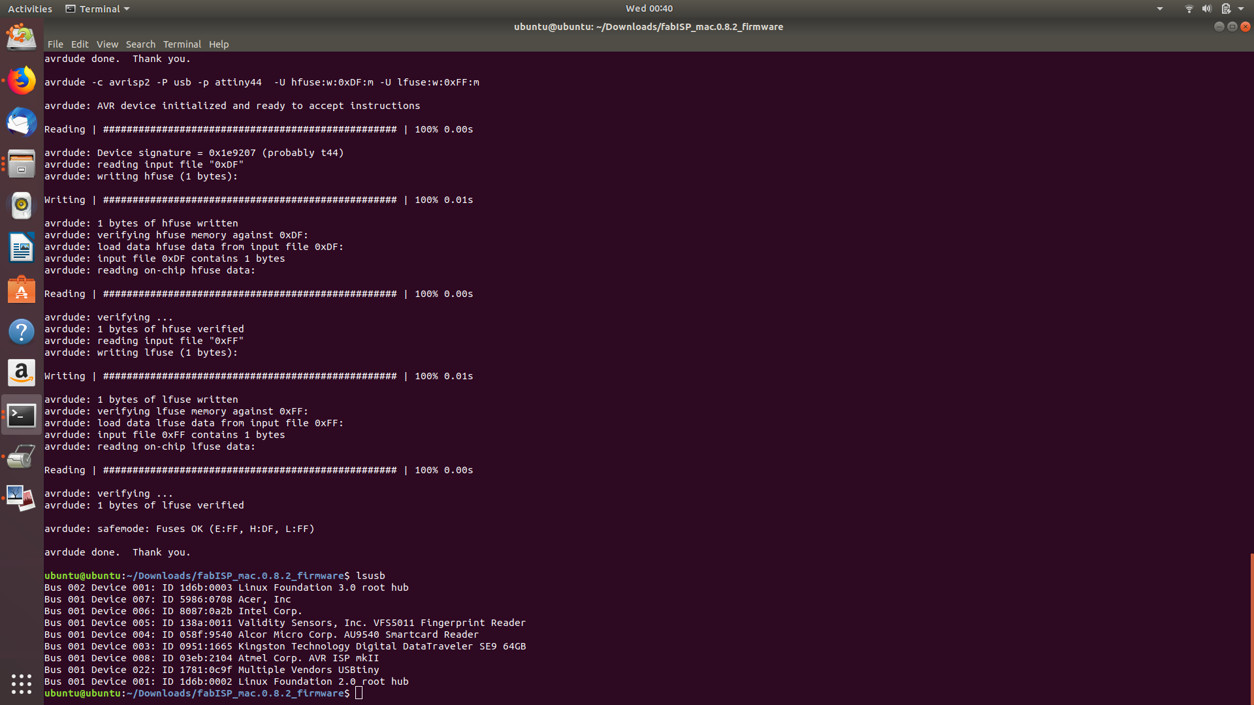Click 'verifying lfuse memory against 0xFF:' line
Viewport: 1254px width, 705px height.
coord(176,411)
